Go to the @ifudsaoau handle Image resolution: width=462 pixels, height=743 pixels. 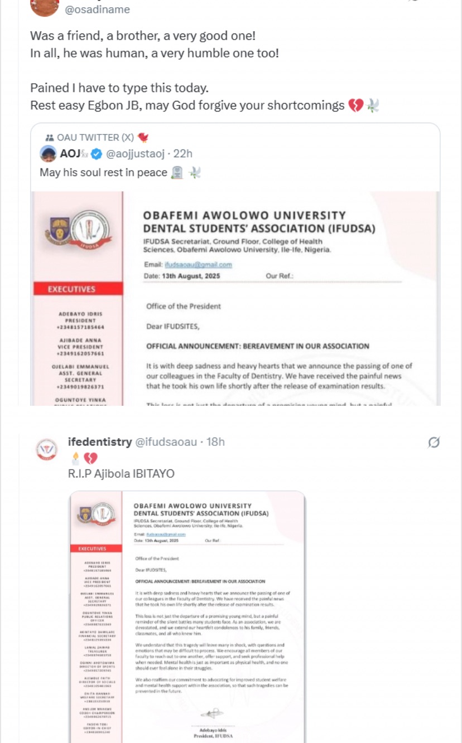click(x=166, y=442)
